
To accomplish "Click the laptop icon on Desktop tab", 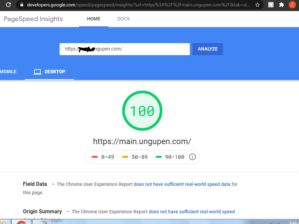I will click(x=37, y=72).
